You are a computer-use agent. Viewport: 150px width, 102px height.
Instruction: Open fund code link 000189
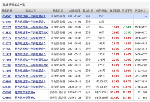7,92
